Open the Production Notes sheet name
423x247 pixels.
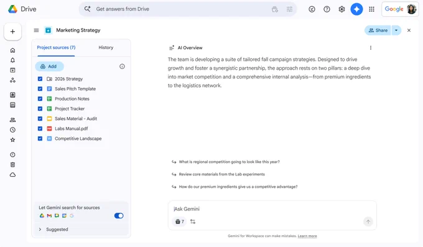click(x=72, y=99)
